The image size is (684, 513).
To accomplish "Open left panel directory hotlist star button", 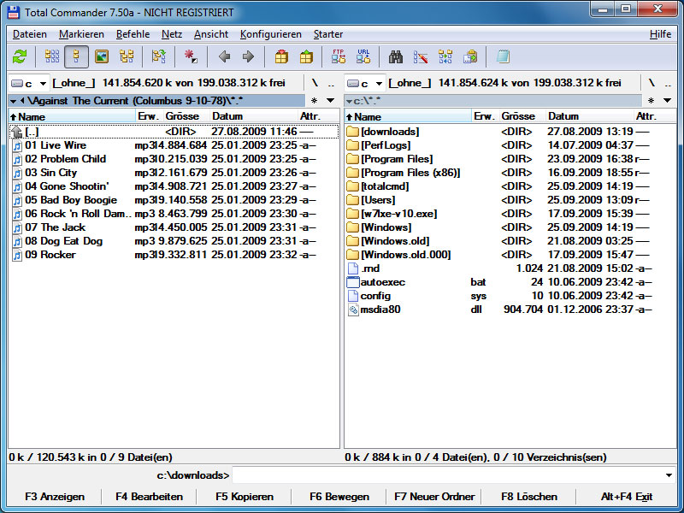I will 314,101.
